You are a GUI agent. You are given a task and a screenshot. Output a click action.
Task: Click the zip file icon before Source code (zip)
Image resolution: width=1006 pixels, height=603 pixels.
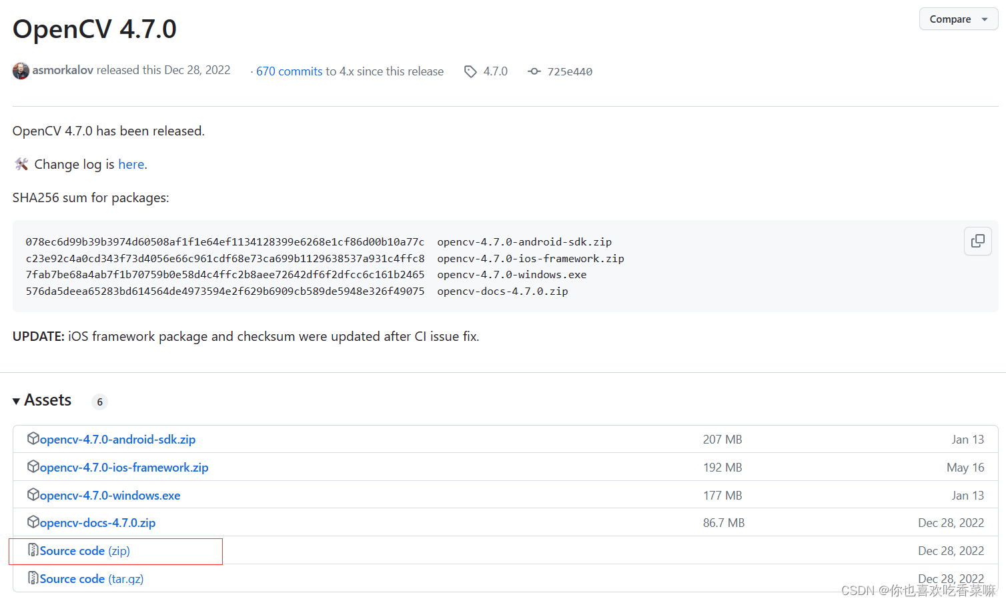[x=32, y=550]
